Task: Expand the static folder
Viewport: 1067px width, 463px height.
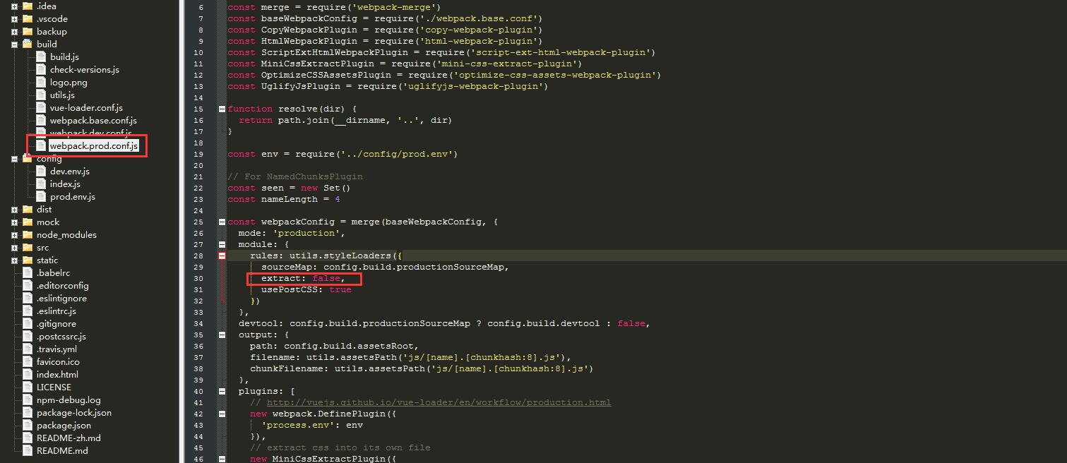Action: point(14,260)
